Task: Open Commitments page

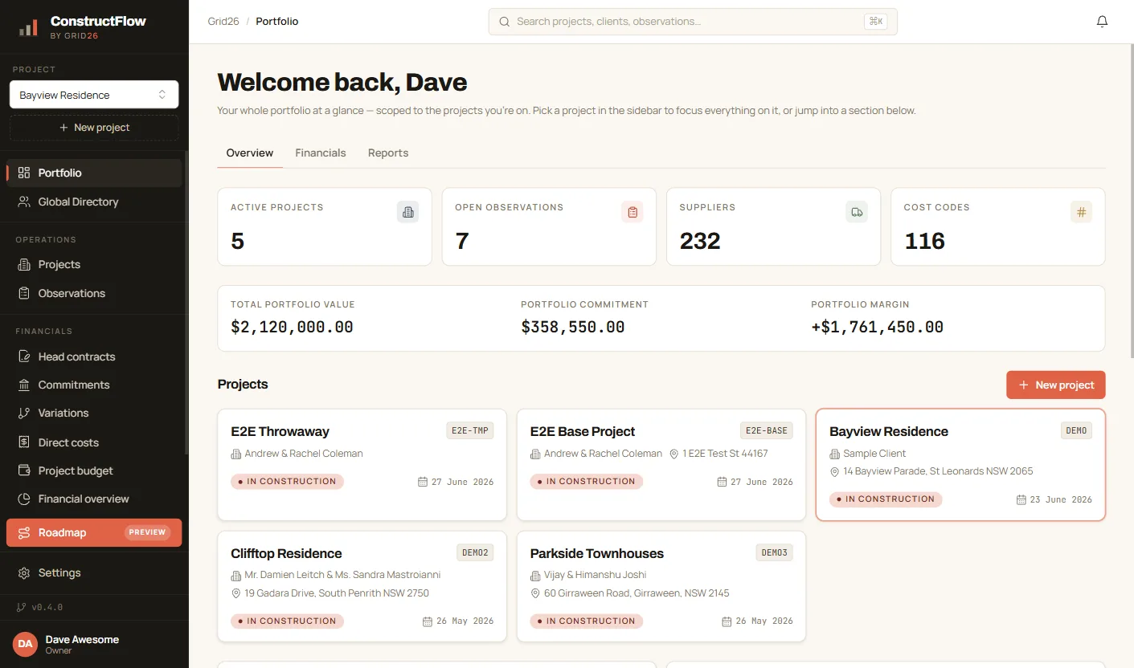Action: point(94,385)
